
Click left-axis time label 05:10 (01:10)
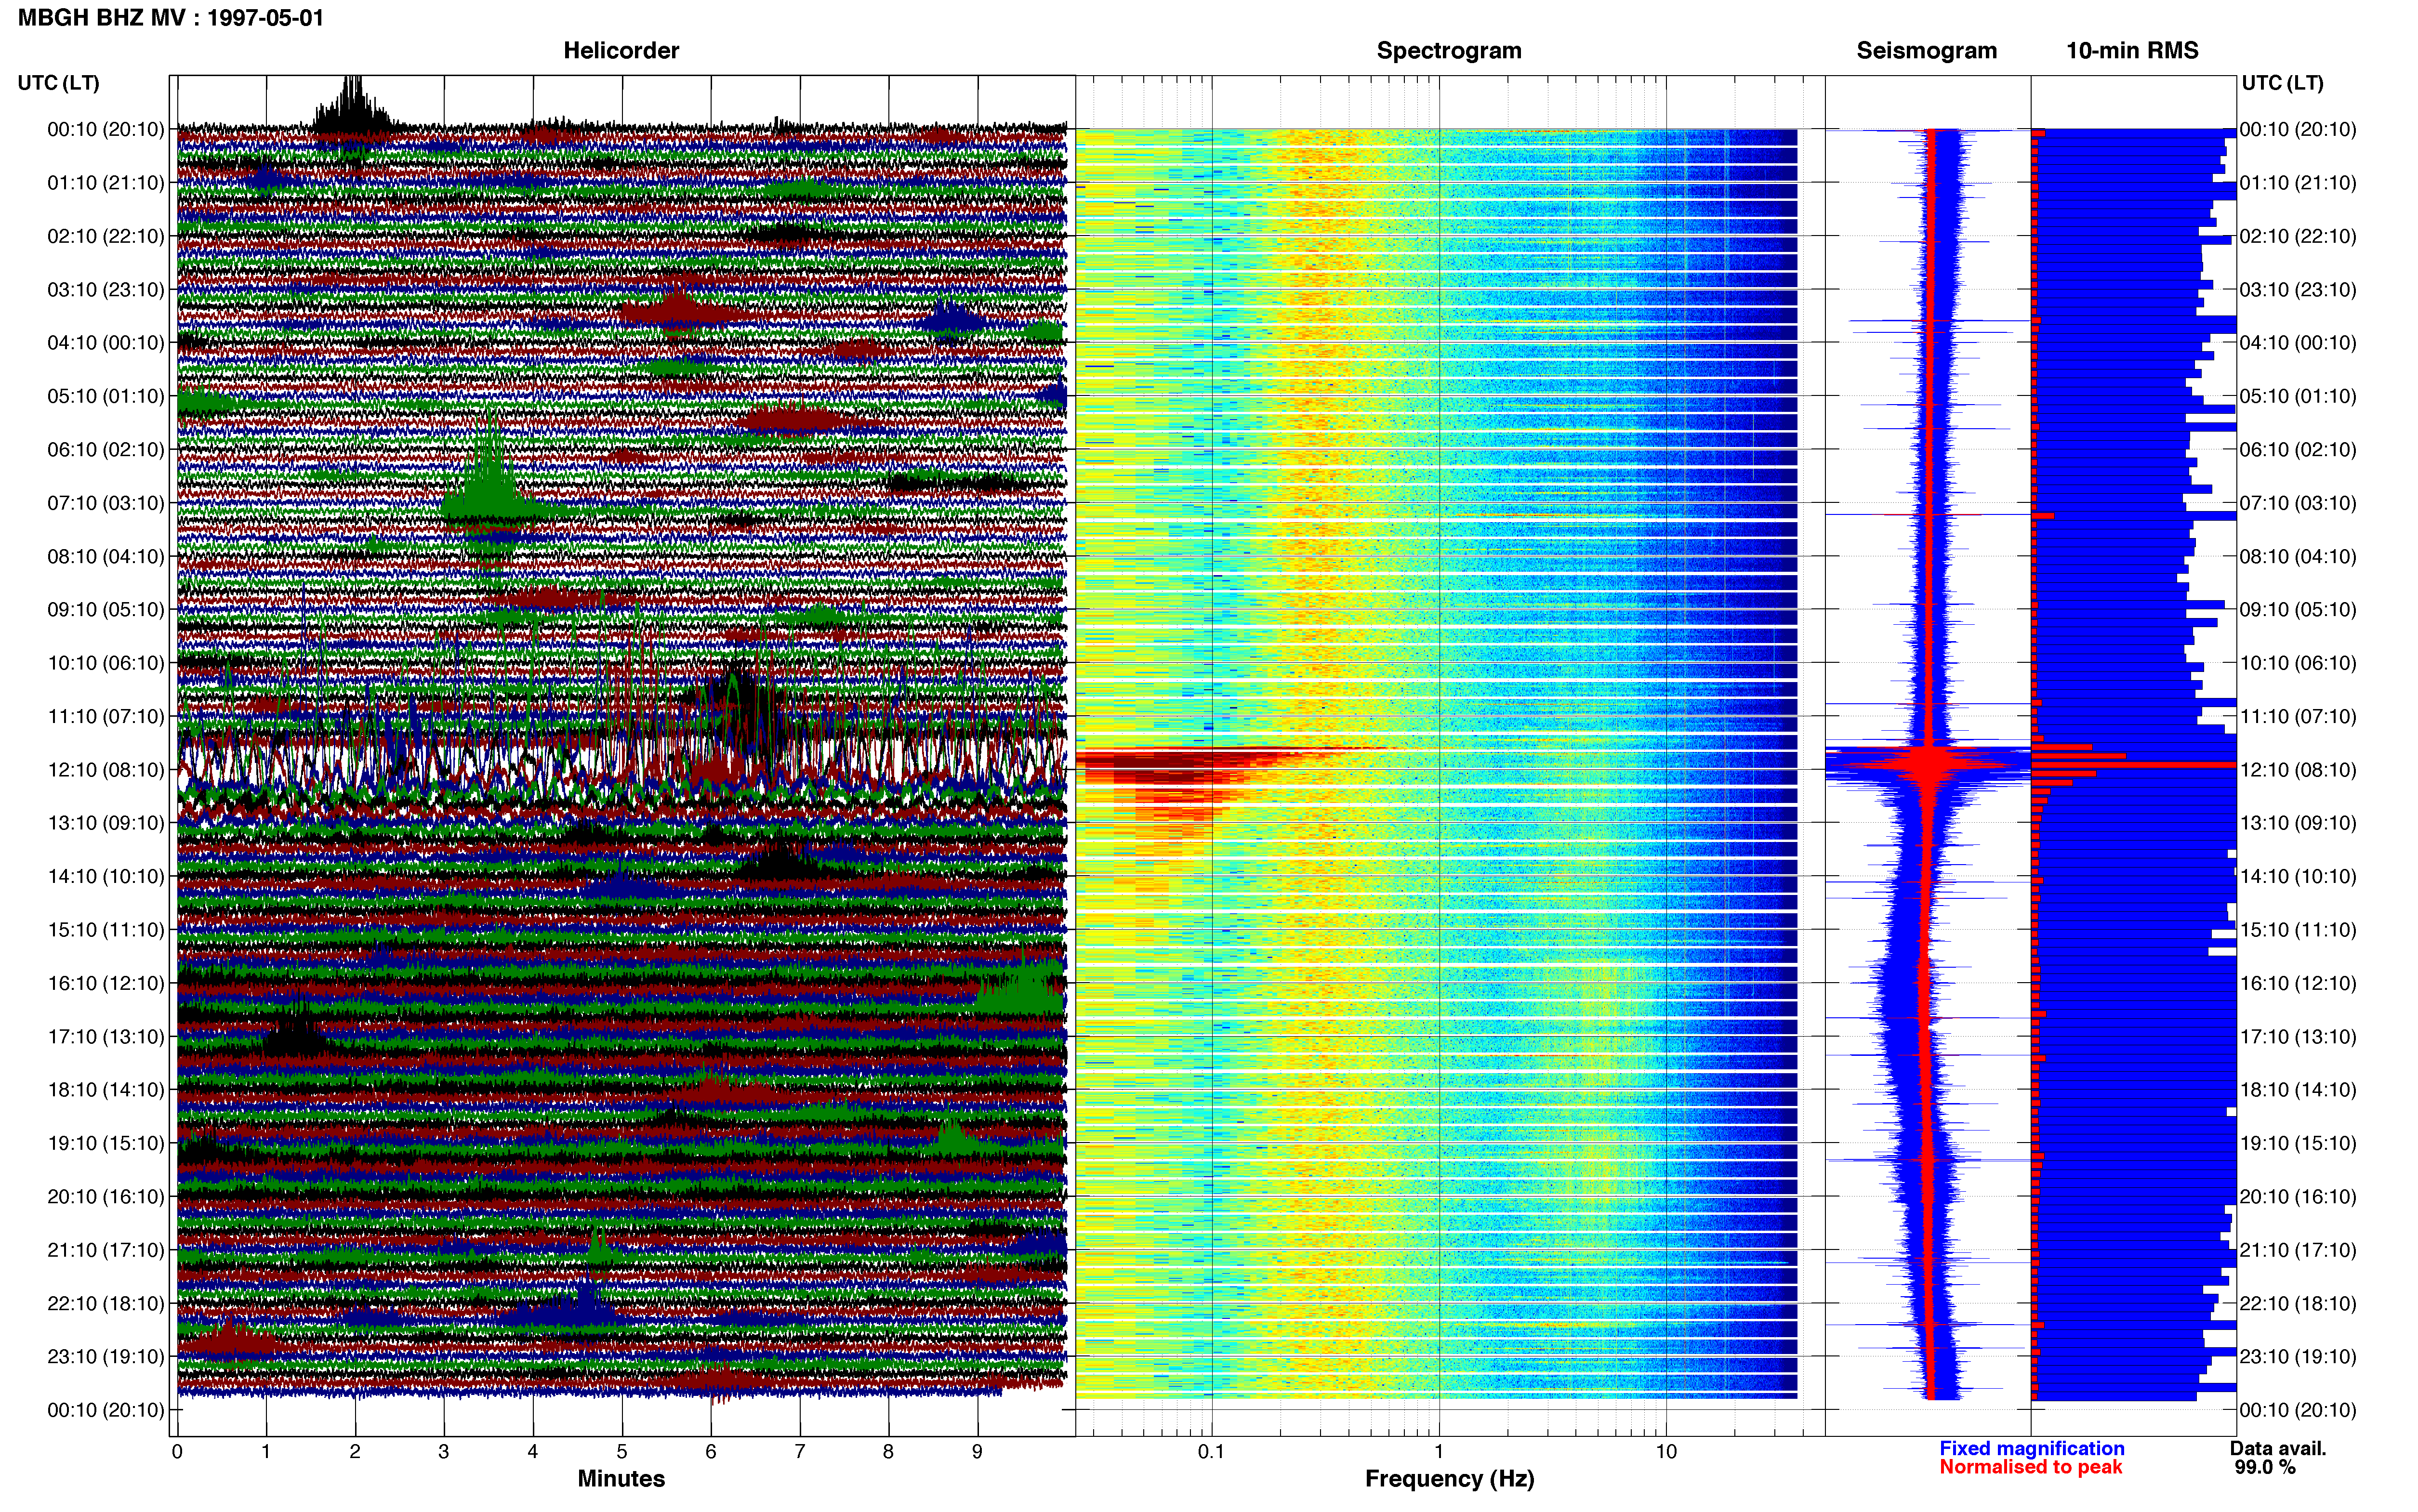click(106, 396)
